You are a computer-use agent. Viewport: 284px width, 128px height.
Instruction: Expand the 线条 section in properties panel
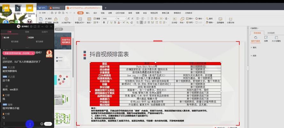[x=253, y=55]
